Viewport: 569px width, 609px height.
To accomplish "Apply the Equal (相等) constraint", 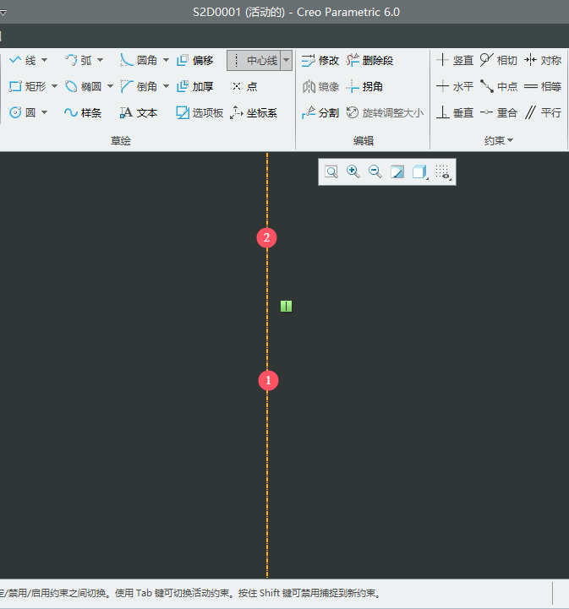I will (x=543, y=86).
